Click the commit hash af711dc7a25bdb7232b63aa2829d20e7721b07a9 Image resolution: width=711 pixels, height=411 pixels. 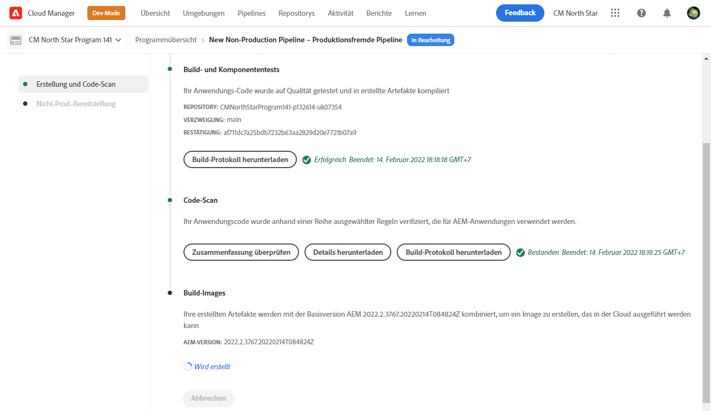(x=290, y=133)
